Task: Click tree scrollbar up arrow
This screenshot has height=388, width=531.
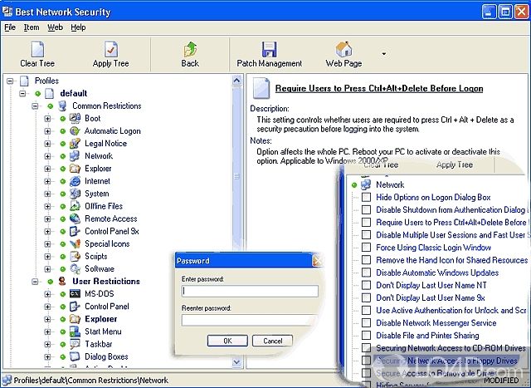Action: [236, 81]
